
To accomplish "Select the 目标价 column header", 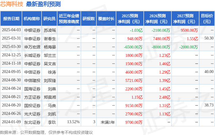I will click(x=207, y=19).
